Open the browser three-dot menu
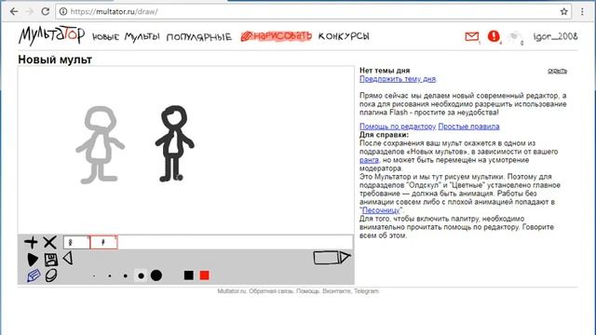 pos(582,11)
